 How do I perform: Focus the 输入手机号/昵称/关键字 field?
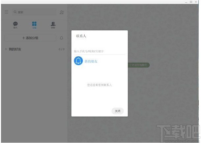point(100,51)
